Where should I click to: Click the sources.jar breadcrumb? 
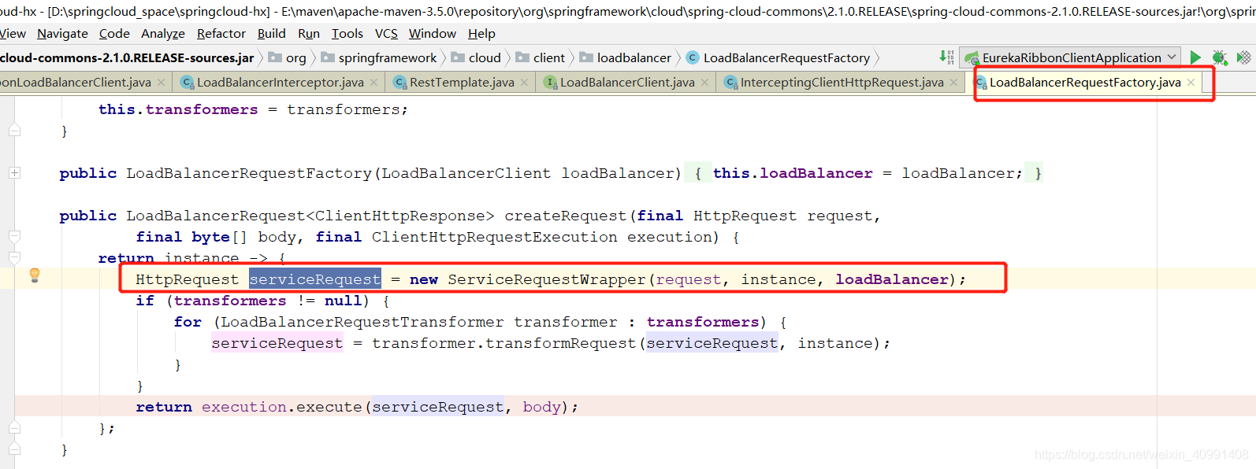tap(127, 57)
